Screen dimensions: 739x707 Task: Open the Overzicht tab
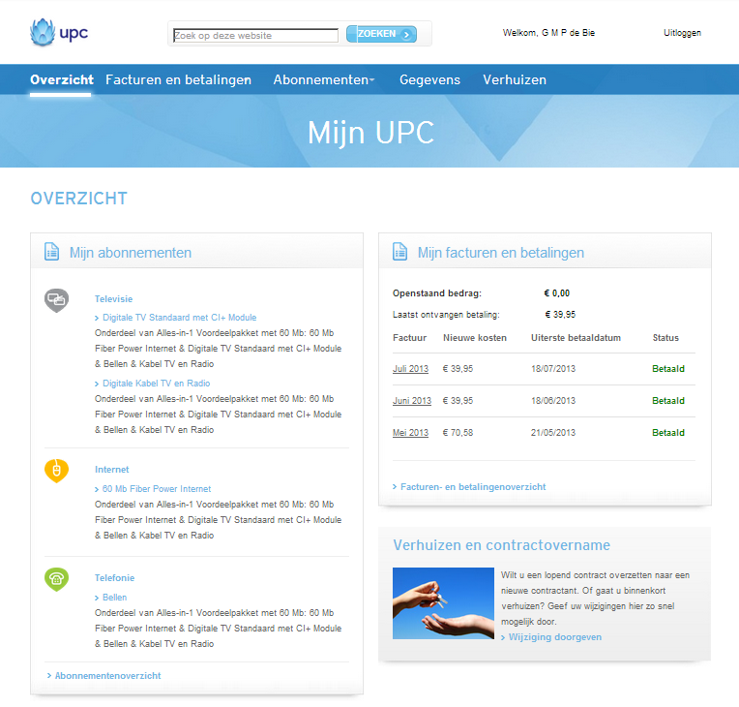pos(62,79)
